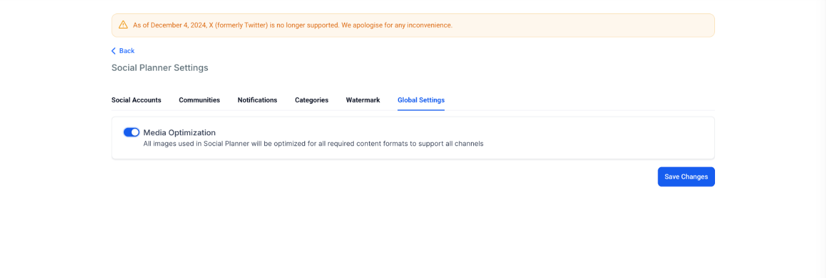Image resolution: width=826 pixels, height=278 pixels.
Task: Open the Communities tab
Action: 199,100
